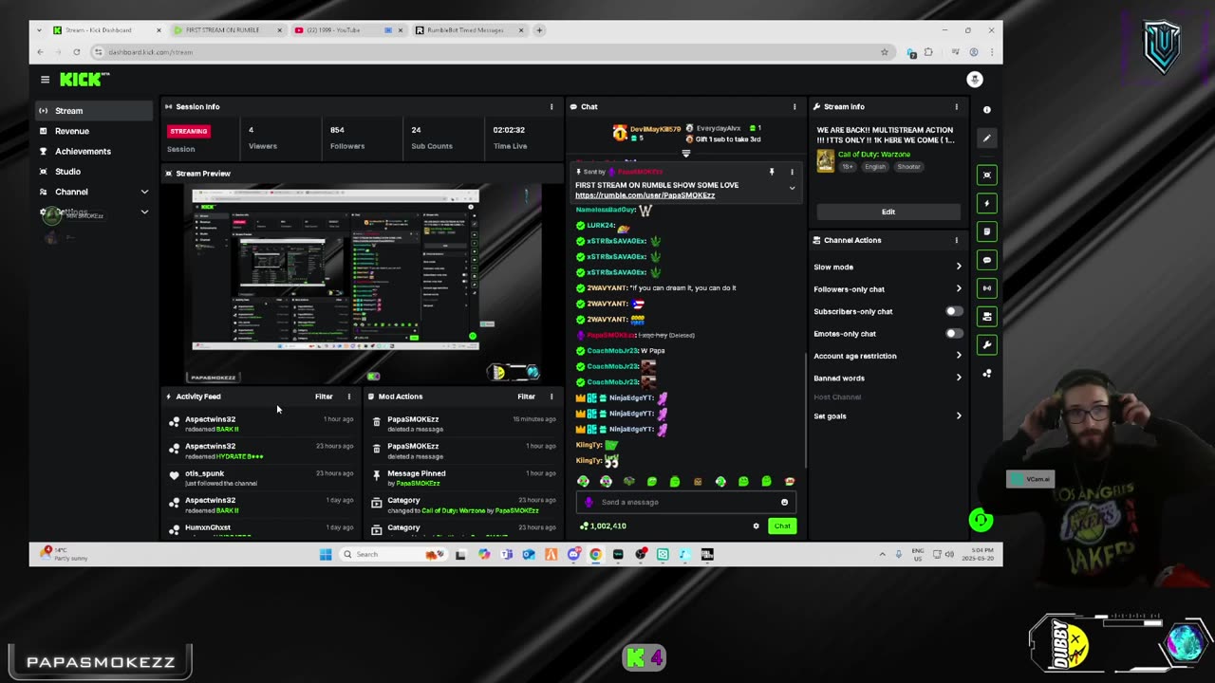
Task: Open the Stream sidebar page
Action: [x=93, y=111]
